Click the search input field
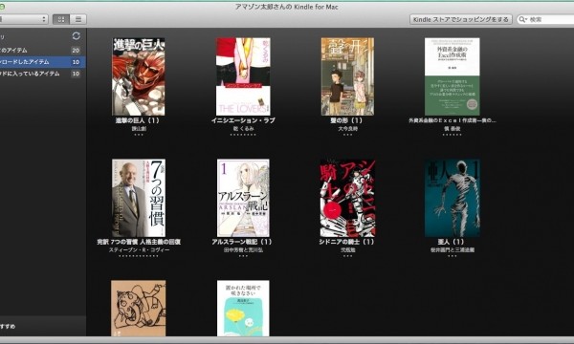Screen dimensions: 574x344 pos(546,19)
